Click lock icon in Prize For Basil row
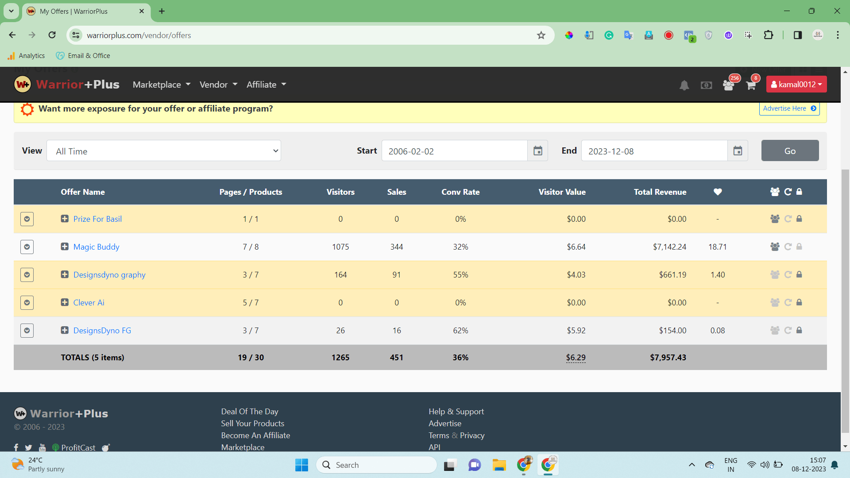850x478 pixels. [799, 219]
